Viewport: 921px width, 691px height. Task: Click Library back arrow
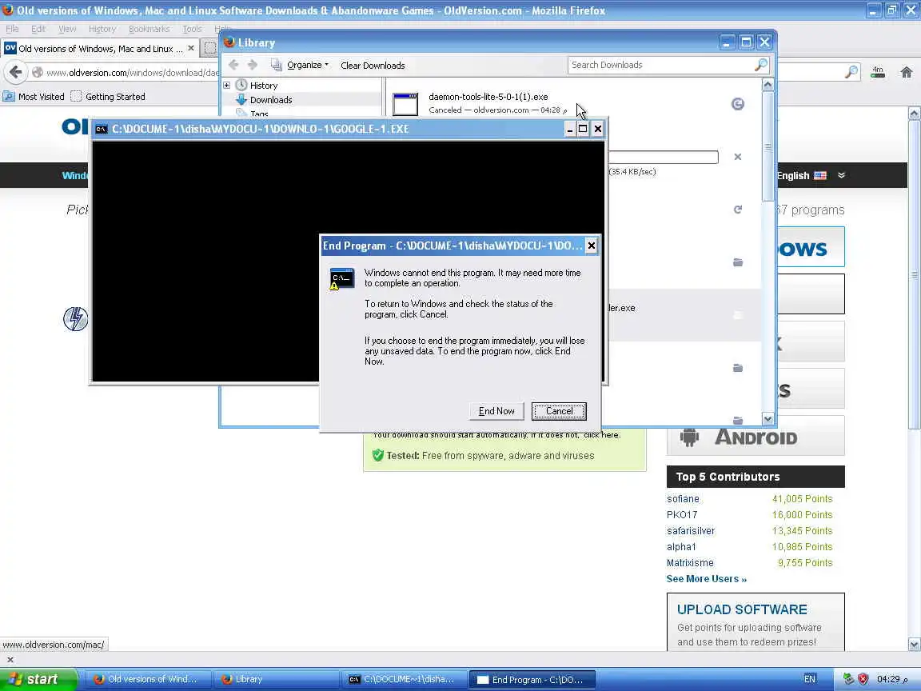pyautogui.click(x=233, y=65)
